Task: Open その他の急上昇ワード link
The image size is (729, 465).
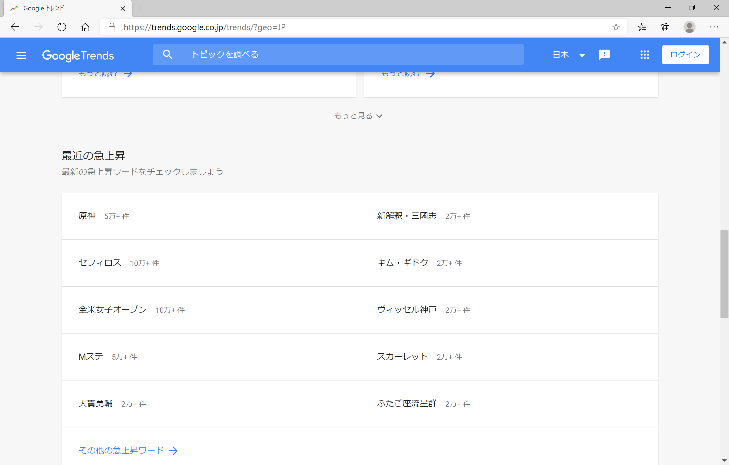Action: (x=121, y=450)
